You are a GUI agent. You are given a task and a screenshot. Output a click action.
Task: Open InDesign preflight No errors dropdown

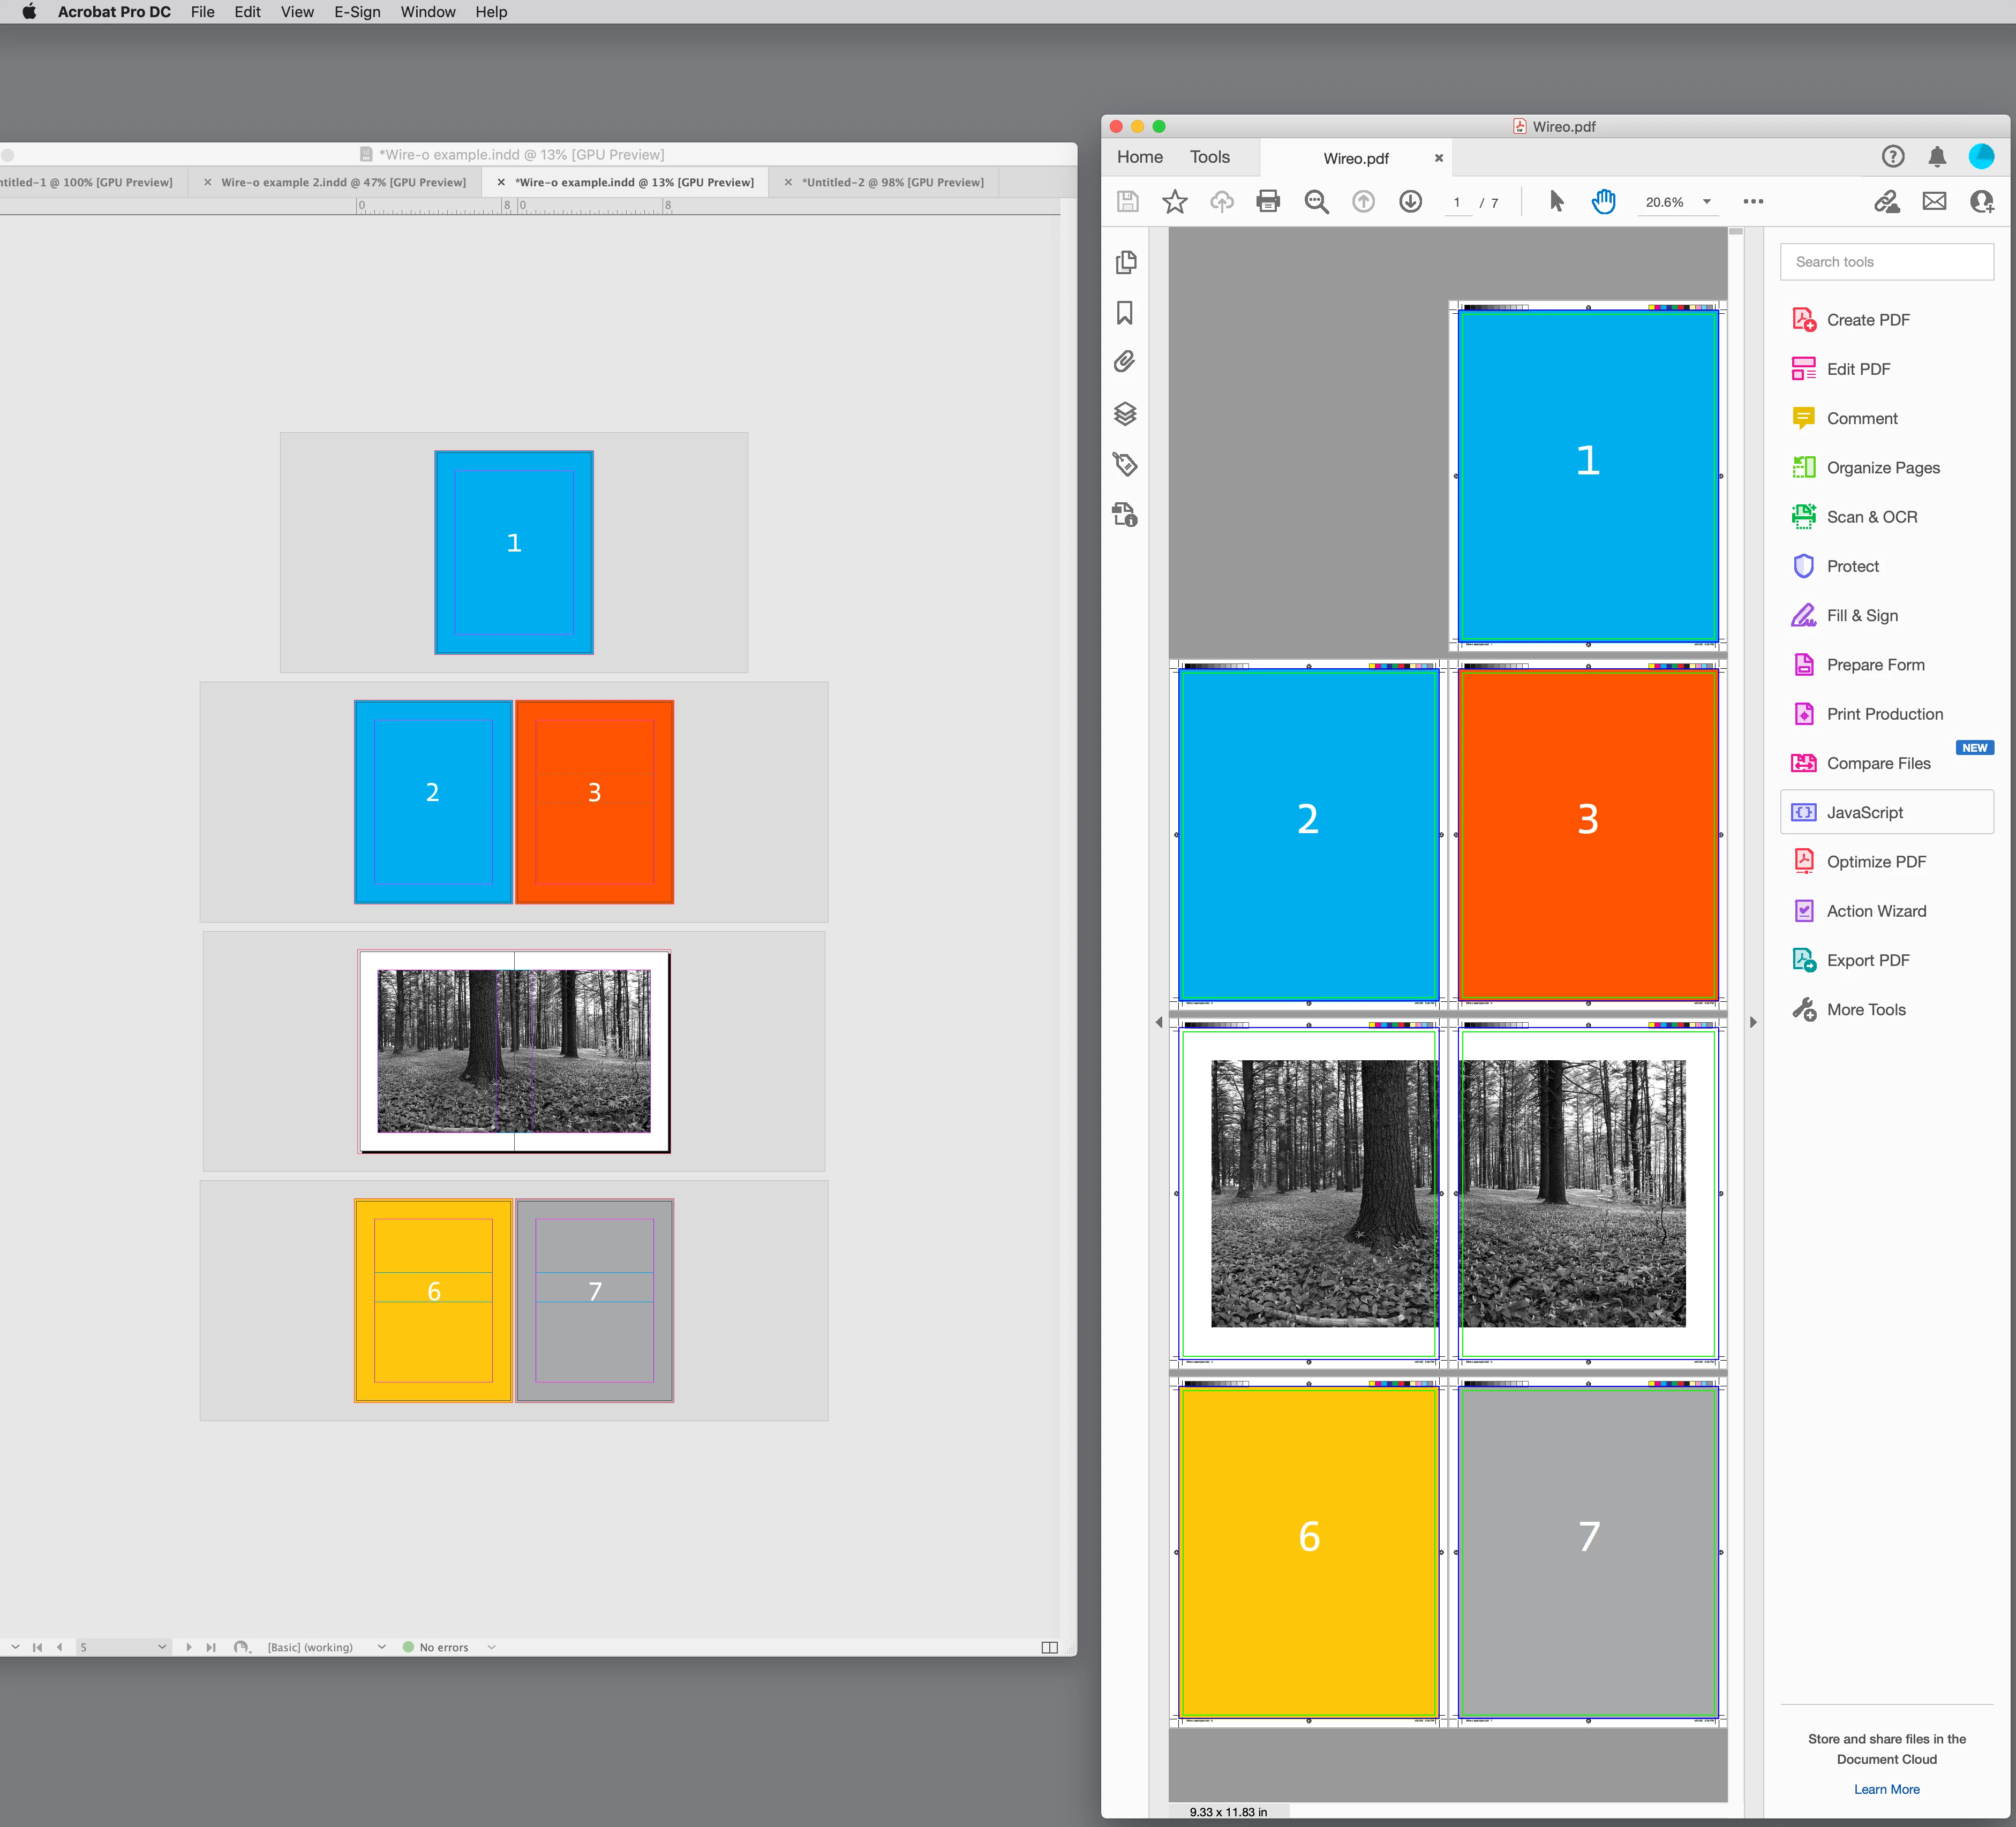point(491,1647)
